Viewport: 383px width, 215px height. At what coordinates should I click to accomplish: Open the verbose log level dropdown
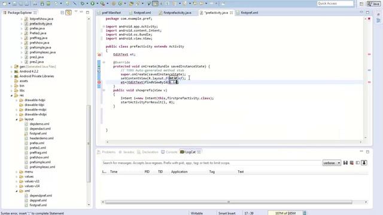pos(332,163)
